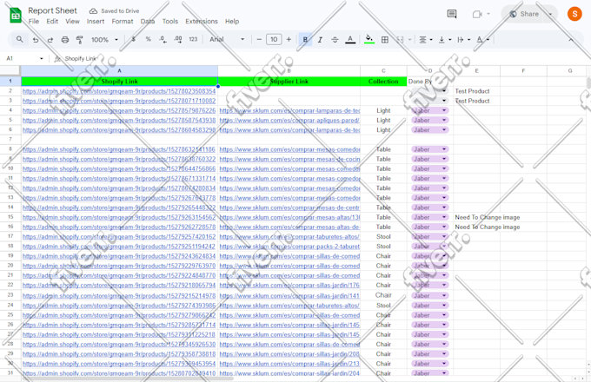Open the Google Sheets home icon
Image resolution: width=591 pixels, height=382 pixels.
point(16,16)
